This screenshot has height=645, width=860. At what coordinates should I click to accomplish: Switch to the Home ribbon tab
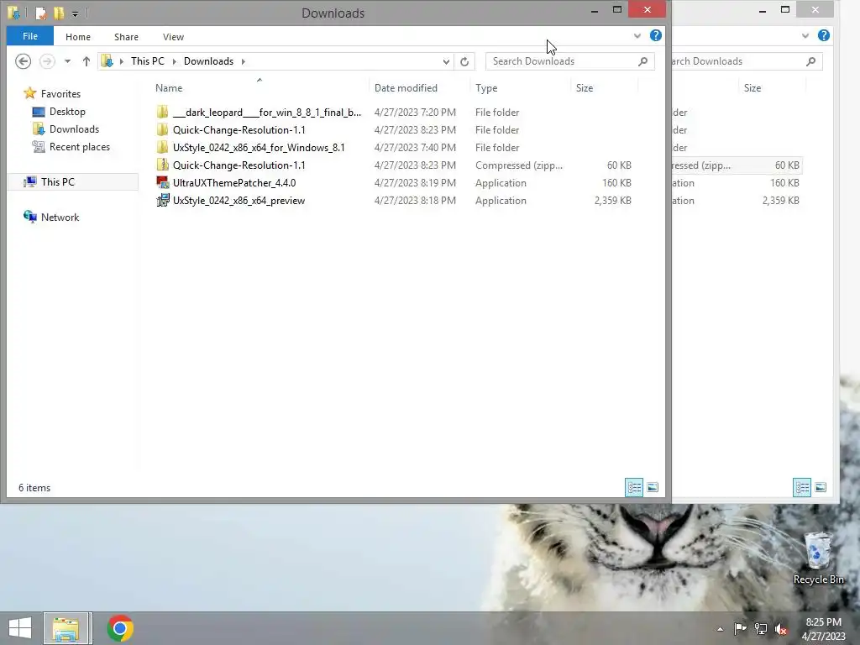coord(78,37)
